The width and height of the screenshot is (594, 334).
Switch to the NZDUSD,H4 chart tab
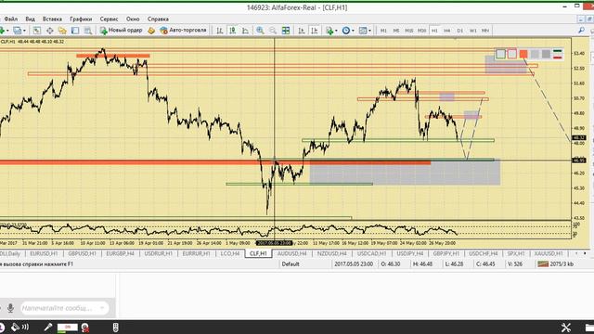pos(332,253)
